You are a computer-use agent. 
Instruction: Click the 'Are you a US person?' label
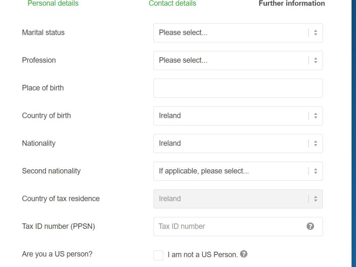pyautogui.click(x=57, y=254)
